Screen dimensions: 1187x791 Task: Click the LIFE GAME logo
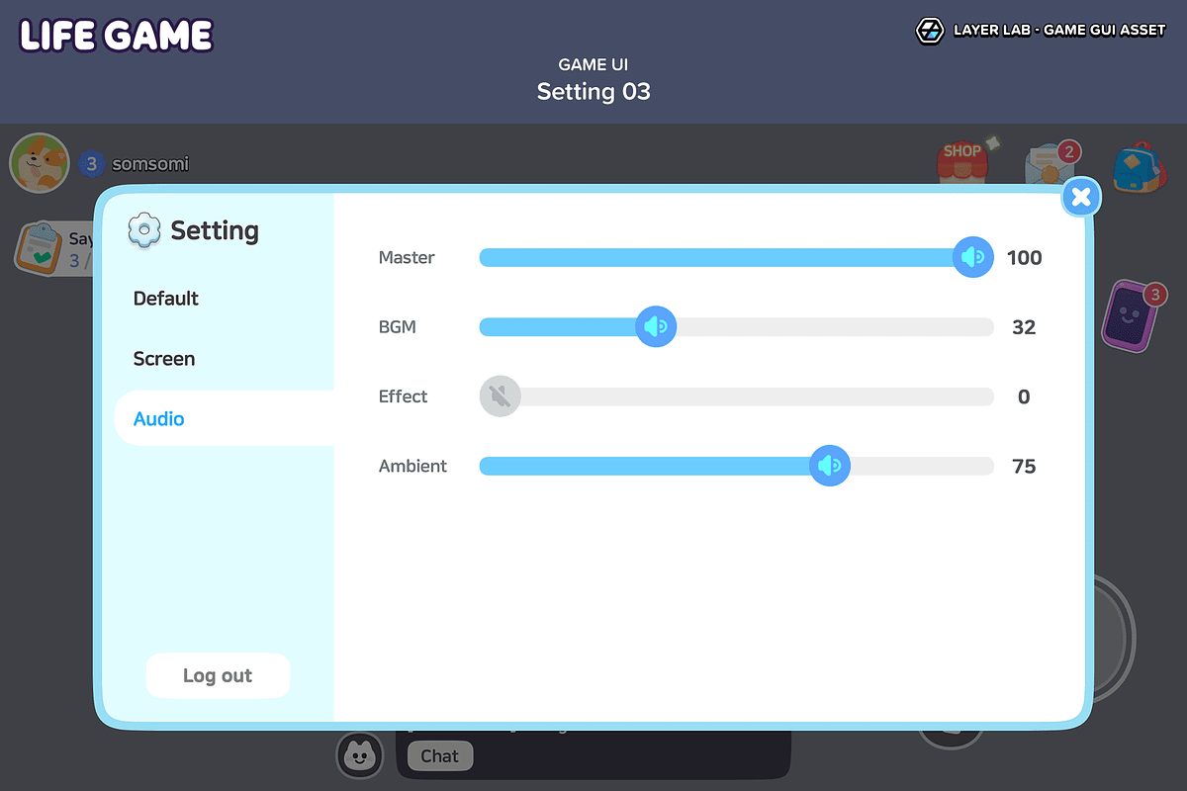point(117,36)
